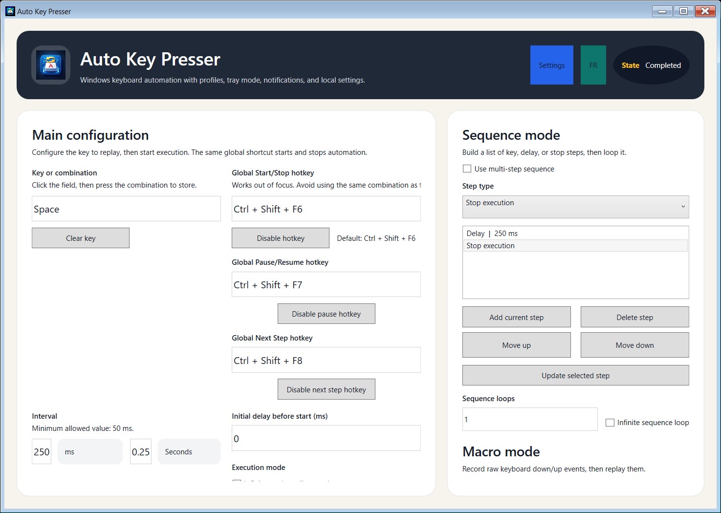Focus the Global Next Step hotkey field

tap(326, 360)
